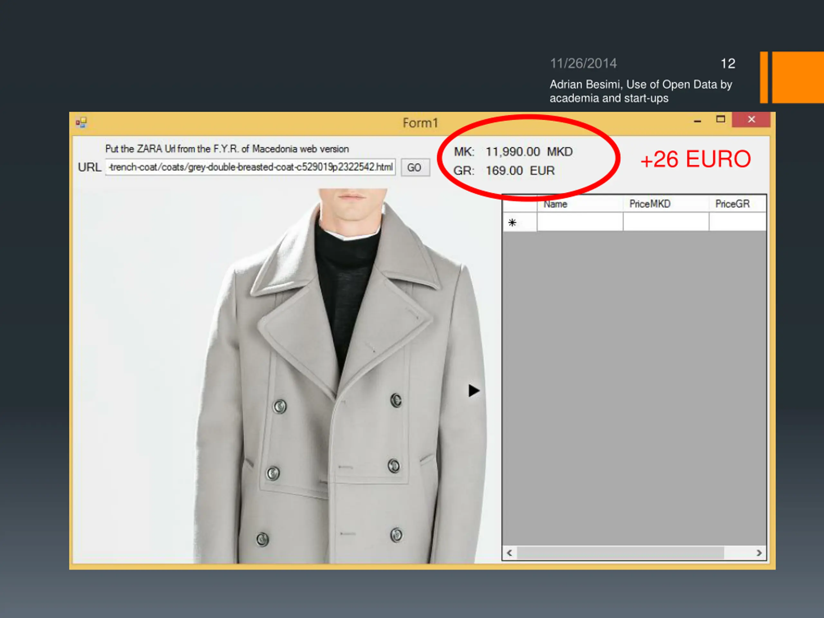Select the new row asterisk header cell
This screenshot has height=618, width=824.
click(519, 222)
